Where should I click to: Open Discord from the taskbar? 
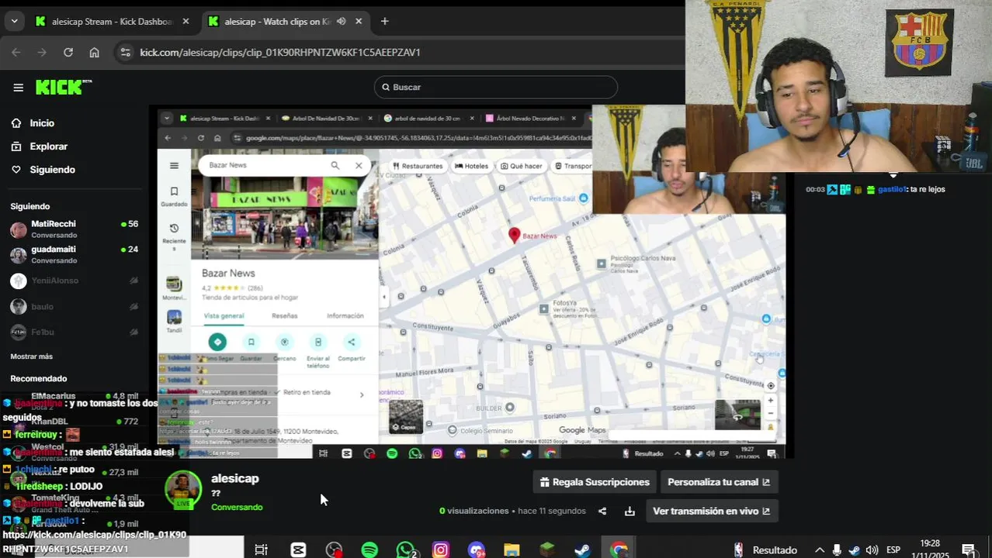pyautogui.click(x=477, y=549)
